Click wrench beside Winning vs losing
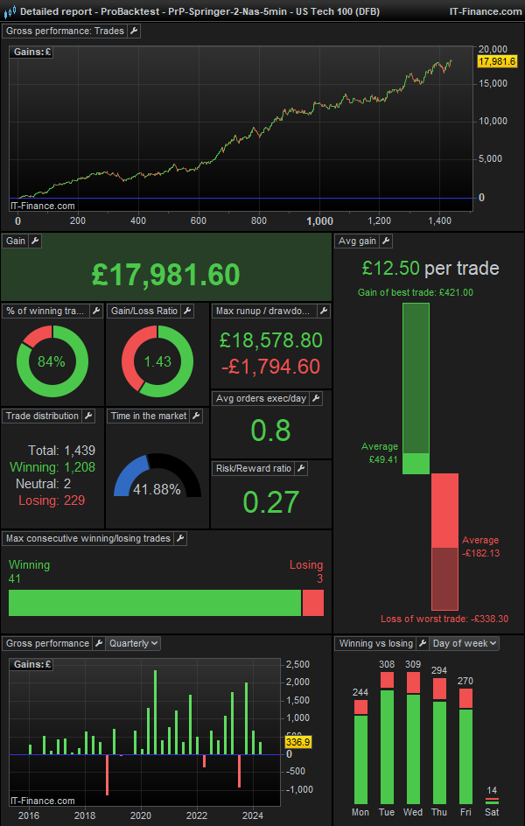The height and width of the screenshot is (826, 525). pos(422,643)
